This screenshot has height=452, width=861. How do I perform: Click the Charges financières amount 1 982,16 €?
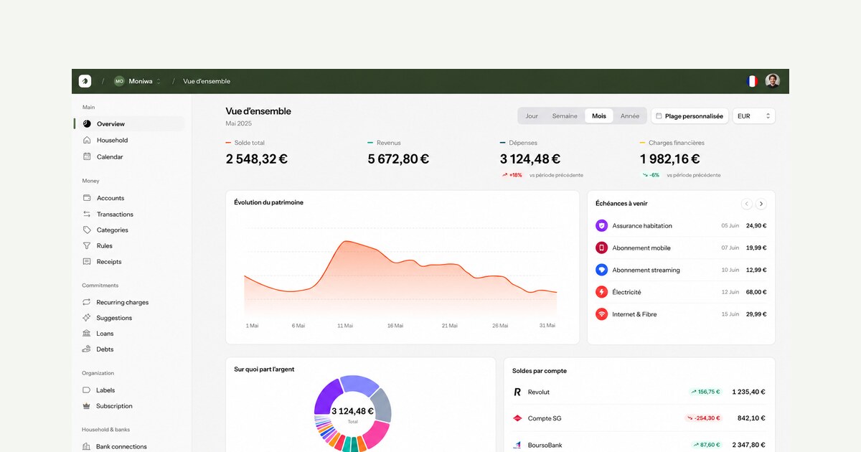(x=669, y=159)
